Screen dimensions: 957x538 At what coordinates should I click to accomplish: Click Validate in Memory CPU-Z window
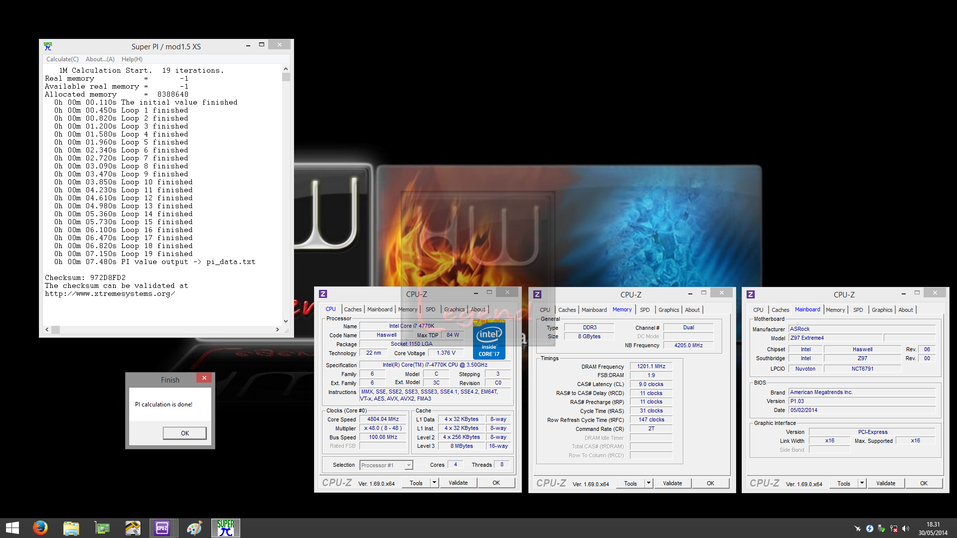(672, 483)
